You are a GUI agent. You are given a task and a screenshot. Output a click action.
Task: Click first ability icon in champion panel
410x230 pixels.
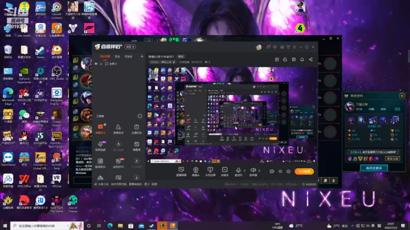[x=351, y=120]
